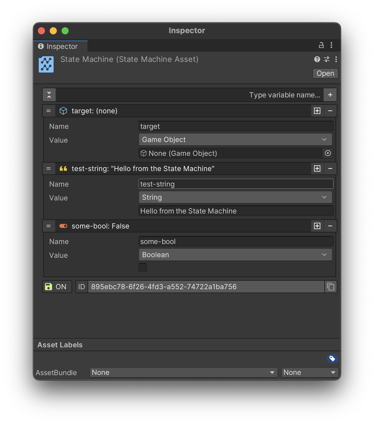Open the AssetBundle None dropdown
Viewport: 374px width, 424px height.
click(183, 372)
